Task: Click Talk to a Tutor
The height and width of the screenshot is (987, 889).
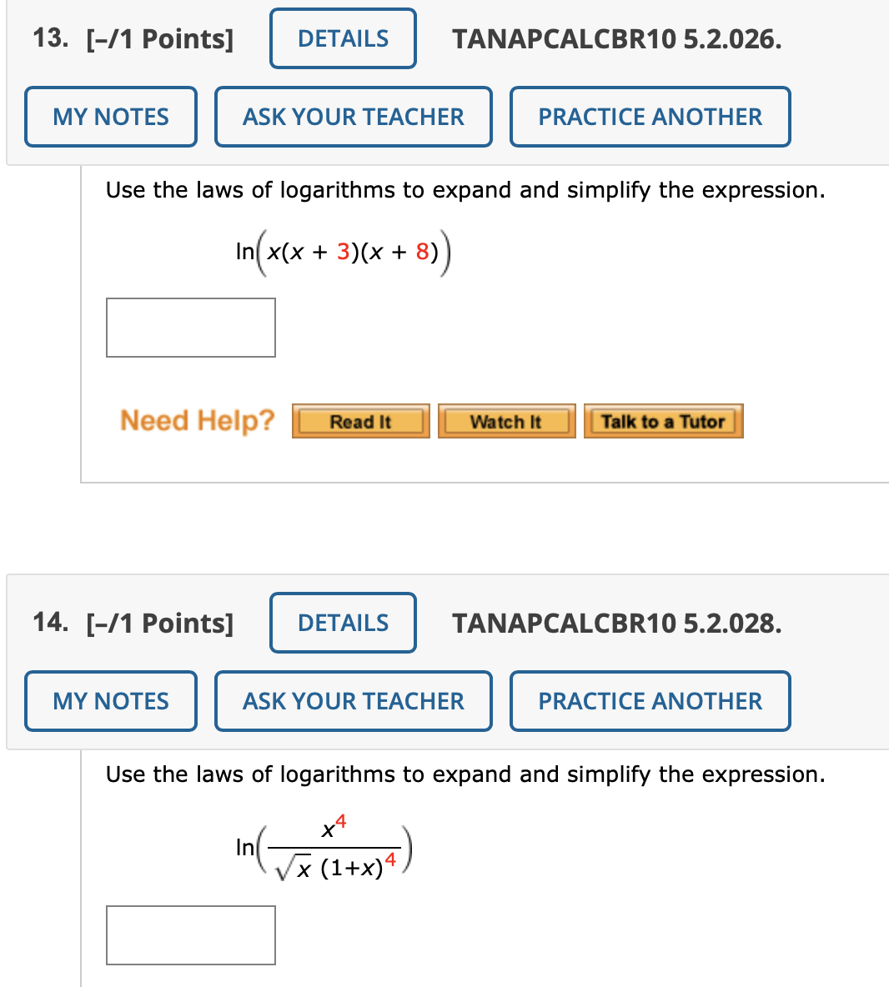Action: [x=663, y=421]
